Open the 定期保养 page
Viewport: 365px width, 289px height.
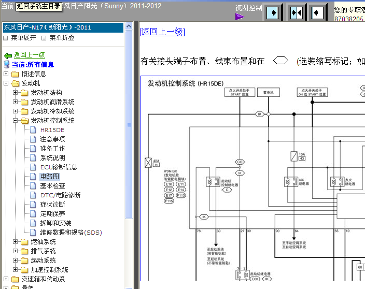tap(52, 214)
